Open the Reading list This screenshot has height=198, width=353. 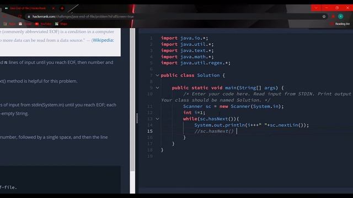click(x=340, y=24)
